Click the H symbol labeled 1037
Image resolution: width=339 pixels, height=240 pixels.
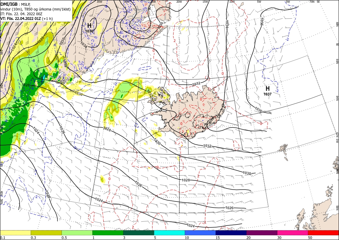(x=268, y=88)
